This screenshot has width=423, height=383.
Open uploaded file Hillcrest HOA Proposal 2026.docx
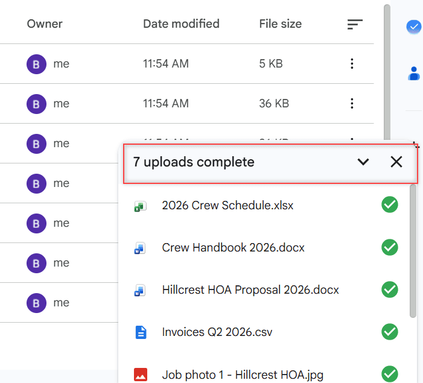(x=250, y=290)
